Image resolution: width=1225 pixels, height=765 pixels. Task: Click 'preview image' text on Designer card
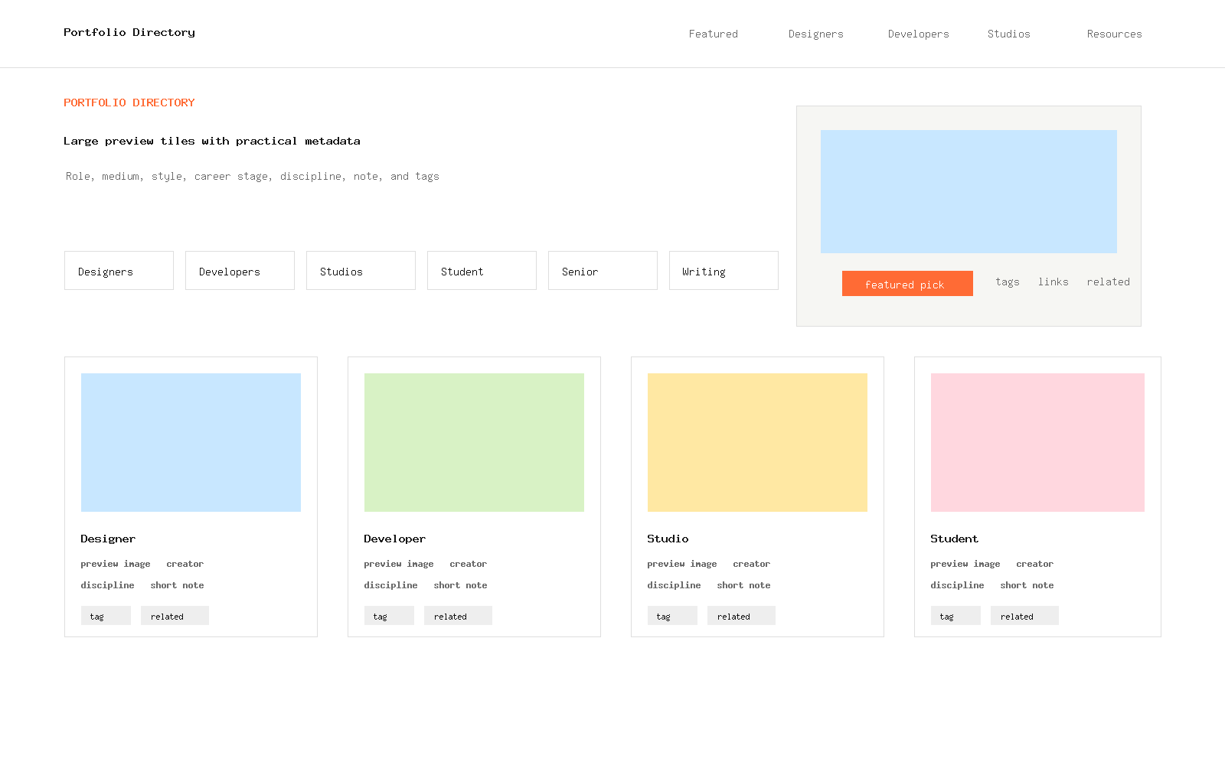116,564
